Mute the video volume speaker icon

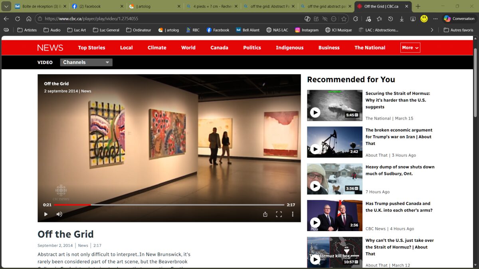(59, 214)
